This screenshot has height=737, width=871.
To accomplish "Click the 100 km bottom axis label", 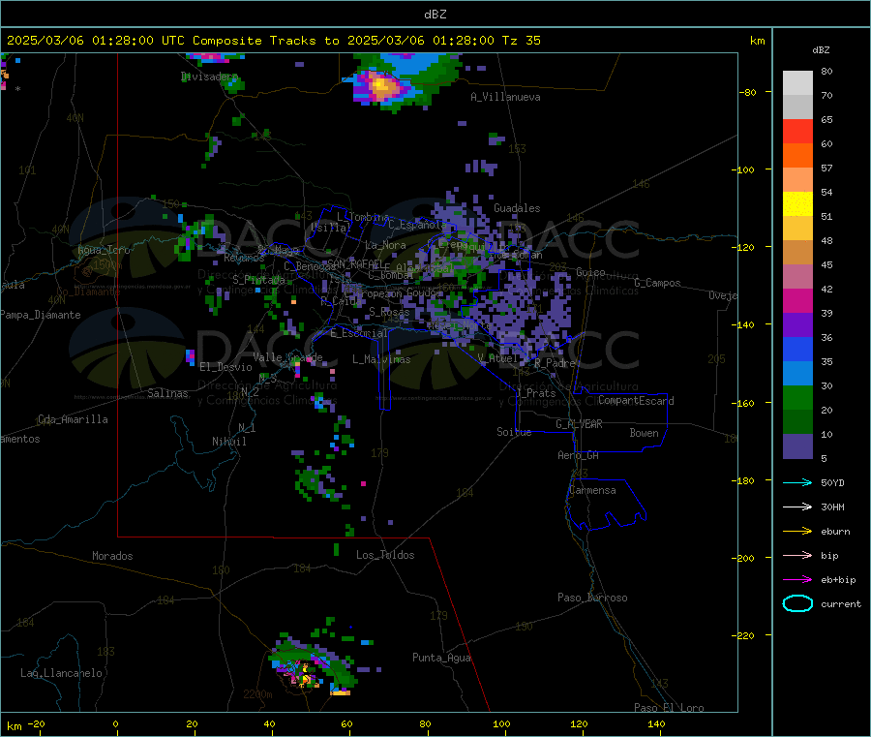I will pos(501,723).
